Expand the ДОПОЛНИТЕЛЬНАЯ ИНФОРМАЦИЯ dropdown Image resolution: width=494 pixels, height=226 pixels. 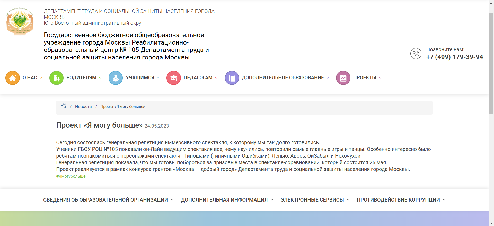227,200
